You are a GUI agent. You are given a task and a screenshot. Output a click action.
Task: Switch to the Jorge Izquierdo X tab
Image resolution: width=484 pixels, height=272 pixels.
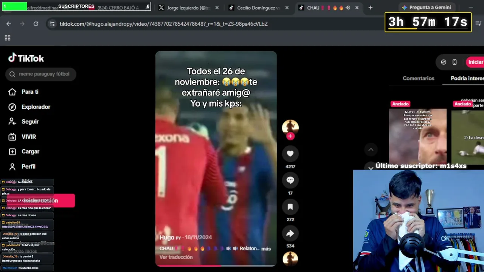188,8
